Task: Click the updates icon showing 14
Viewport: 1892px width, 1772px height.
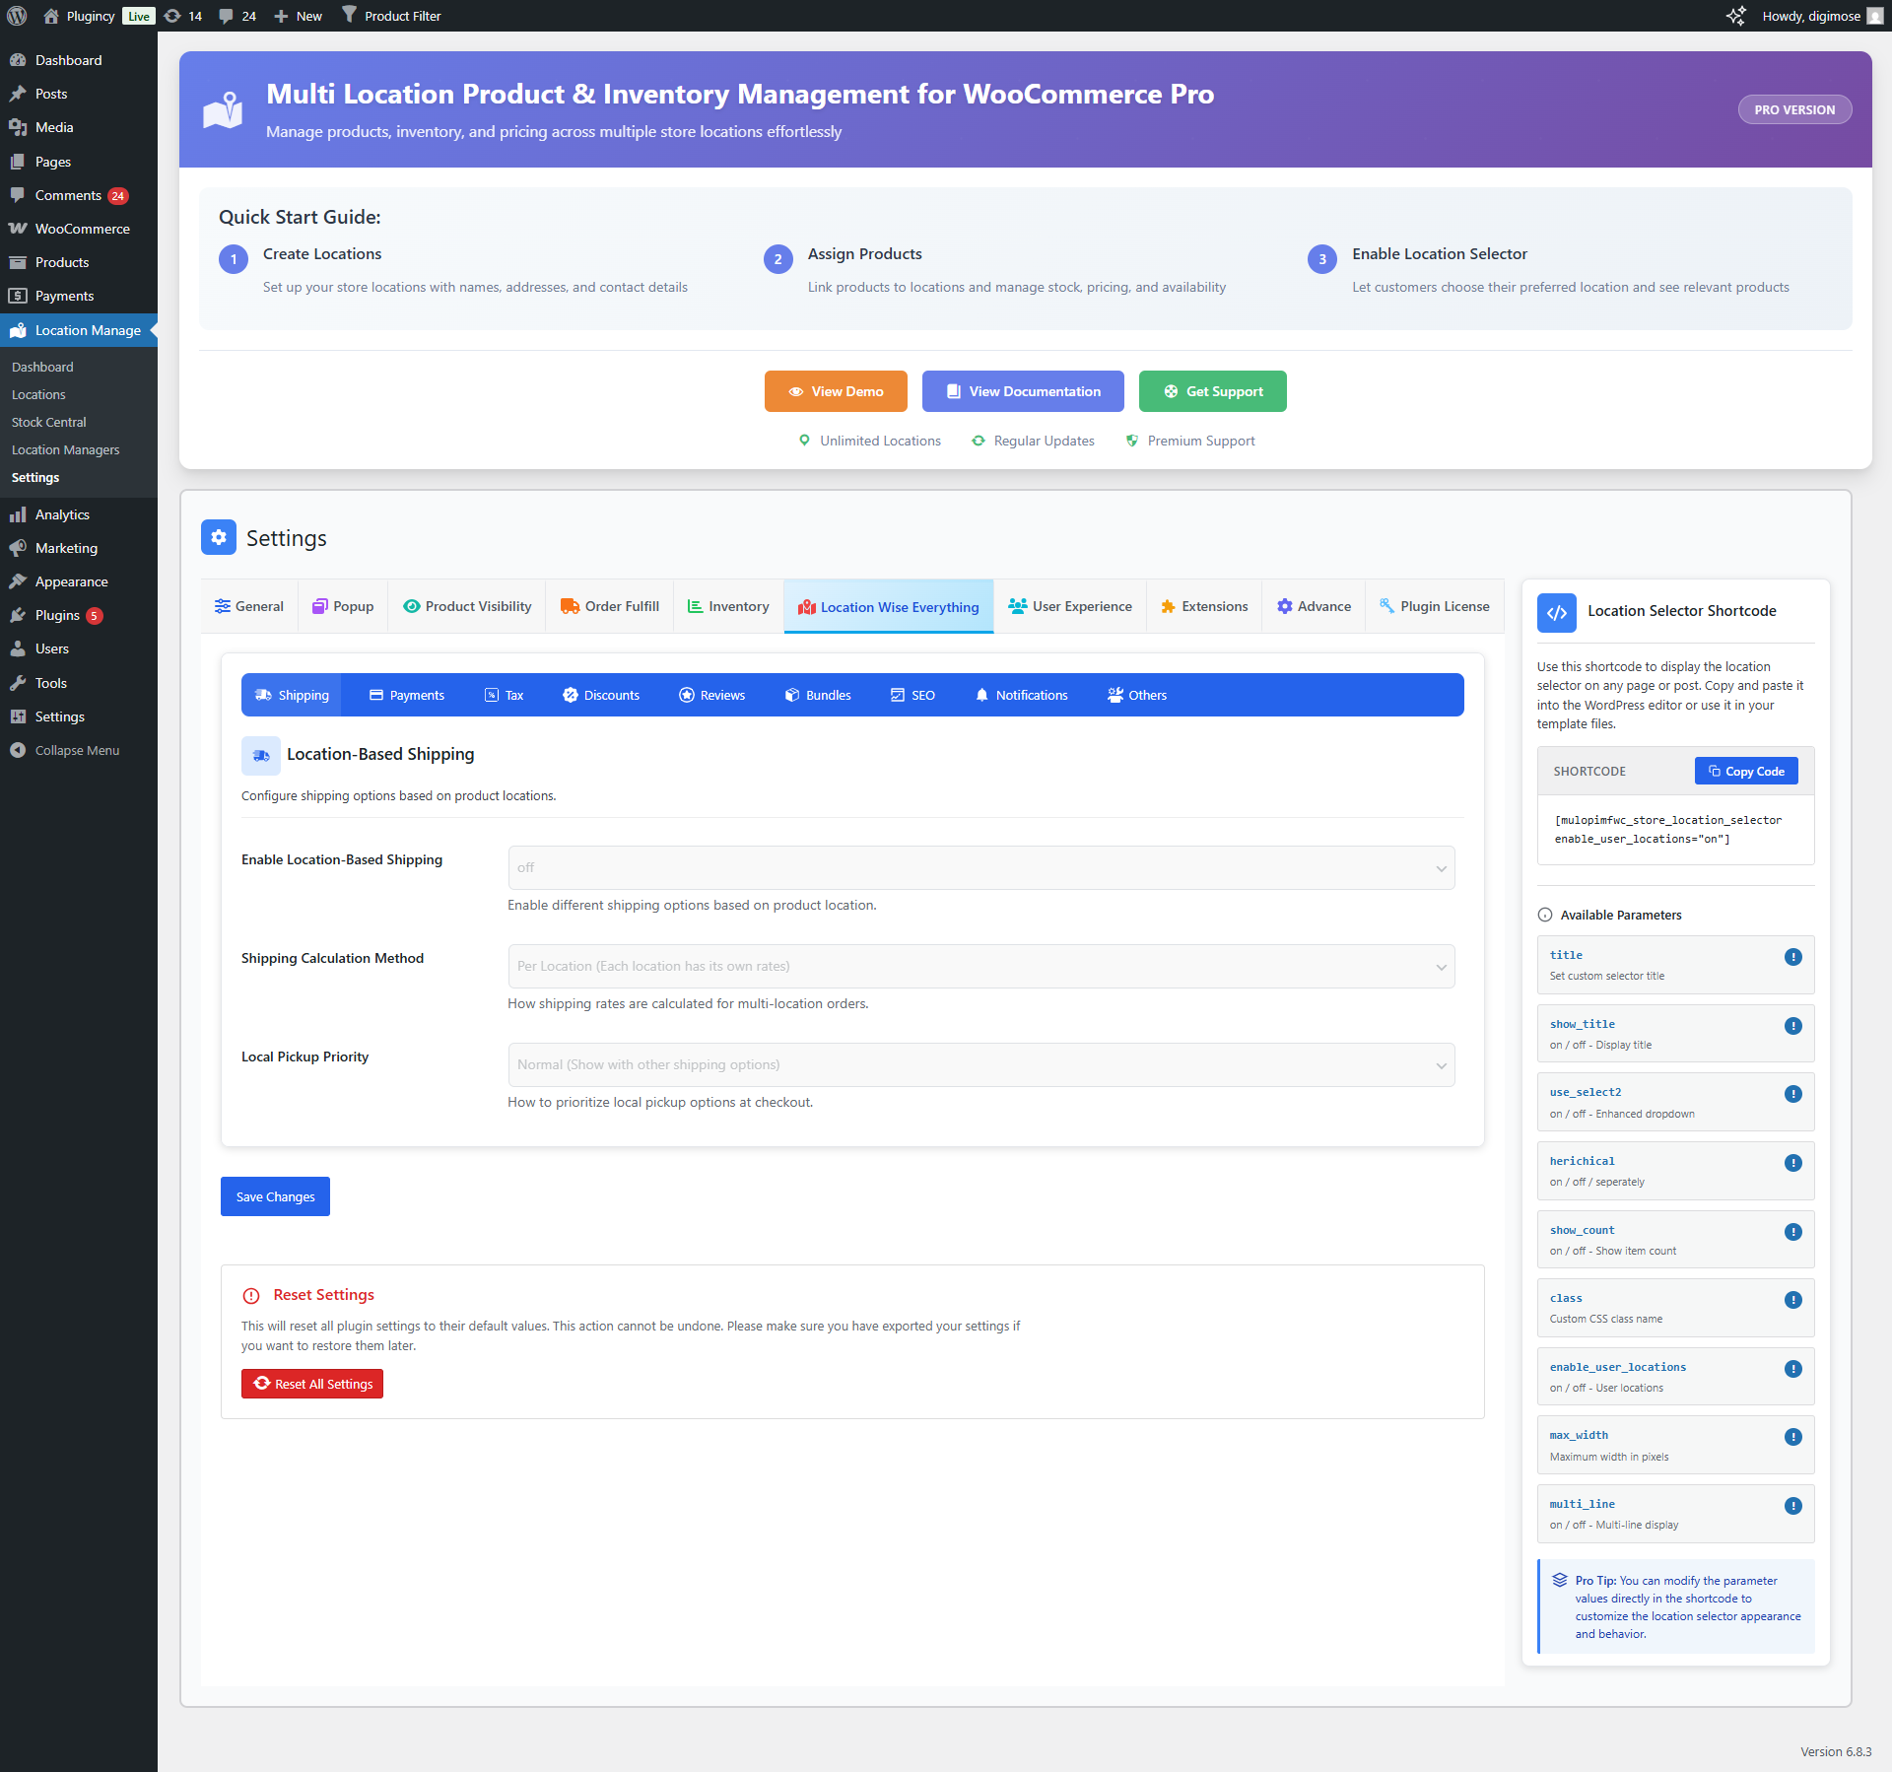Action: click(x=183, y=16)
